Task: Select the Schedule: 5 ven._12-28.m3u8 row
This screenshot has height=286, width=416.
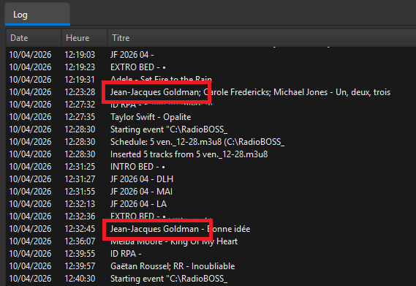Action: click(211, 142)
